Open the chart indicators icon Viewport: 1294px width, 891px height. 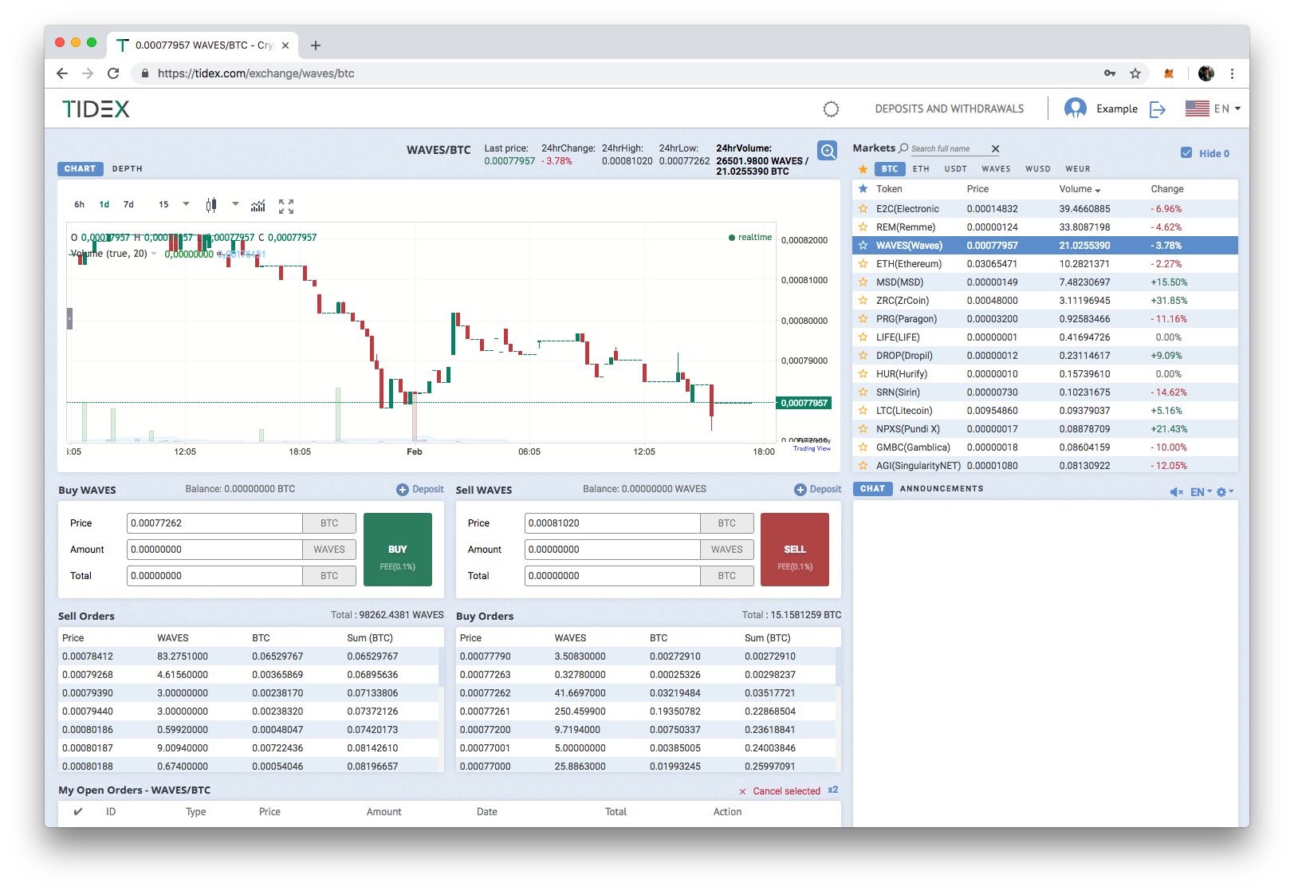[x=258, y=206]
